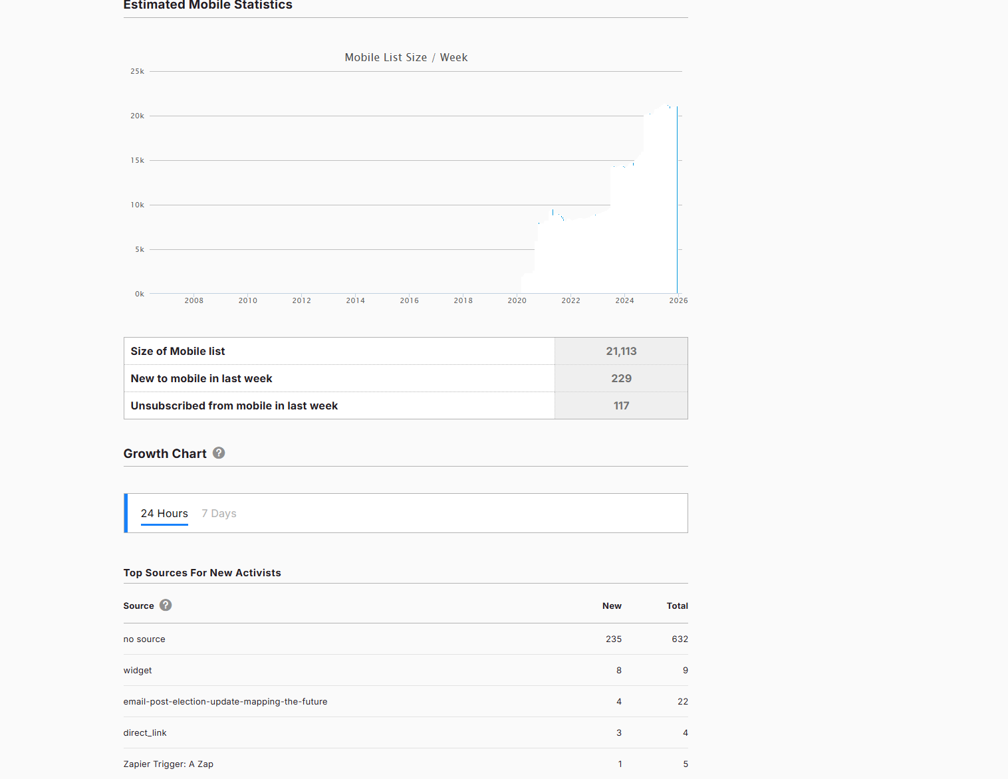Screen dimensions: 1008x779
Task: Click the 235 new count for no source
Action: click(x=614, y=639)
